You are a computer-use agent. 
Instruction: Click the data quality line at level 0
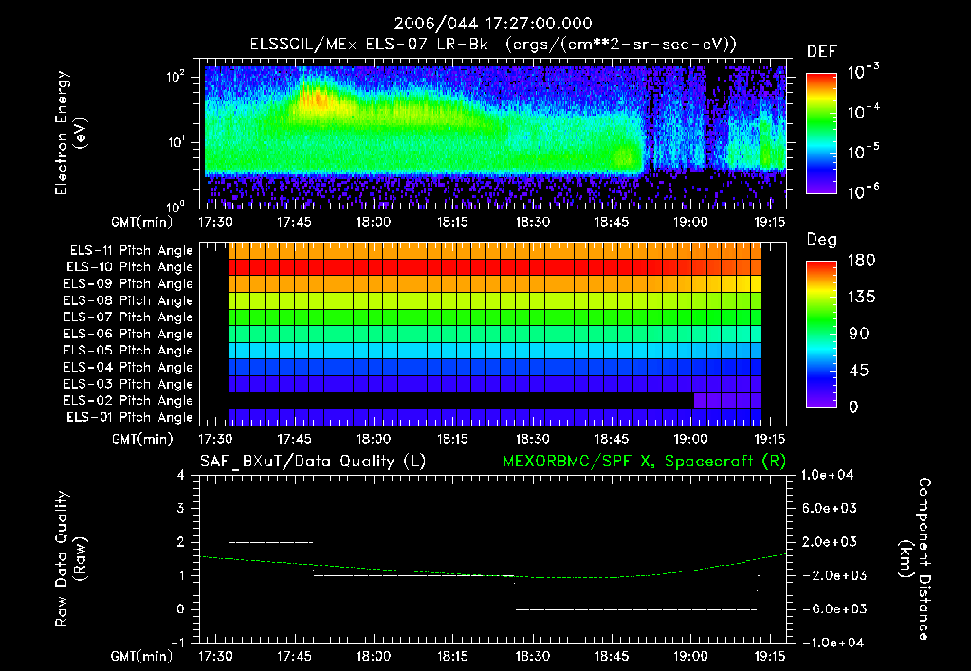(636, 609)
